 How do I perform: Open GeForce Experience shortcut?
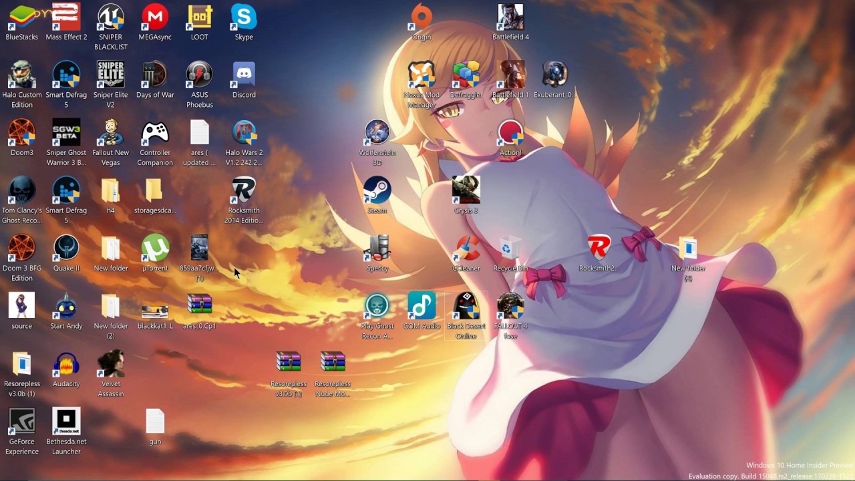coord(21,422)
